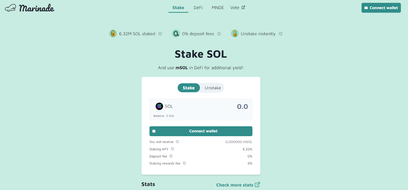Click the Unstake instantly text

point(258,34)
